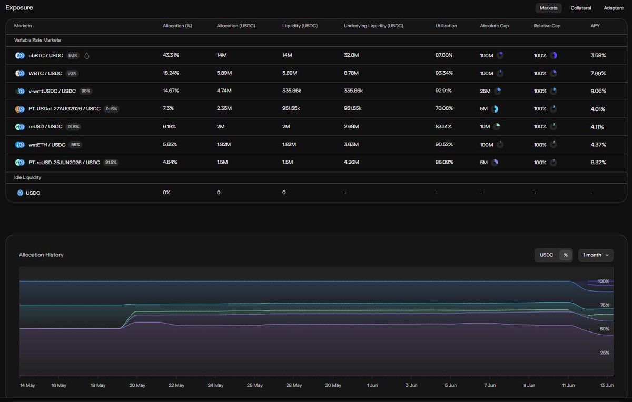Click the wstETH / USDC token pair icon
The width and height of the screenshot is (632, 402).
click(20, 145)
